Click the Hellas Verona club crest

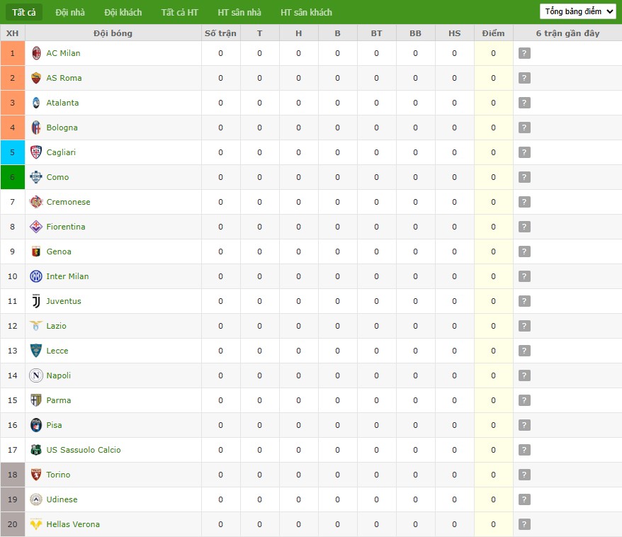tap(36, 524)
